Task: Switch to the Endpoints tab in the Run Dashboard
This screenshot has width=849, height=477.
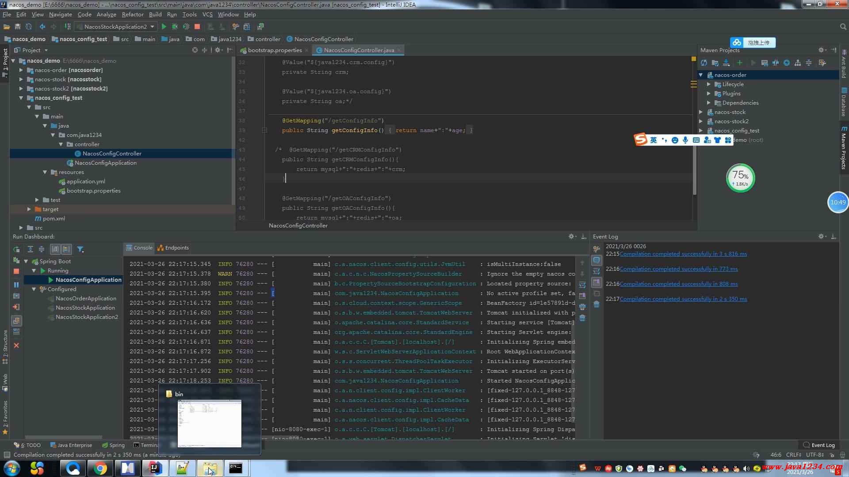Action: 173,247
